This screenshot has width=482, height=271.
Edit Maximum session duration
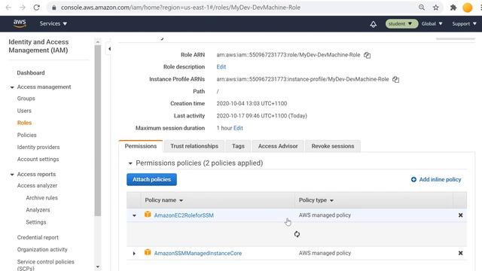[238, 128]
